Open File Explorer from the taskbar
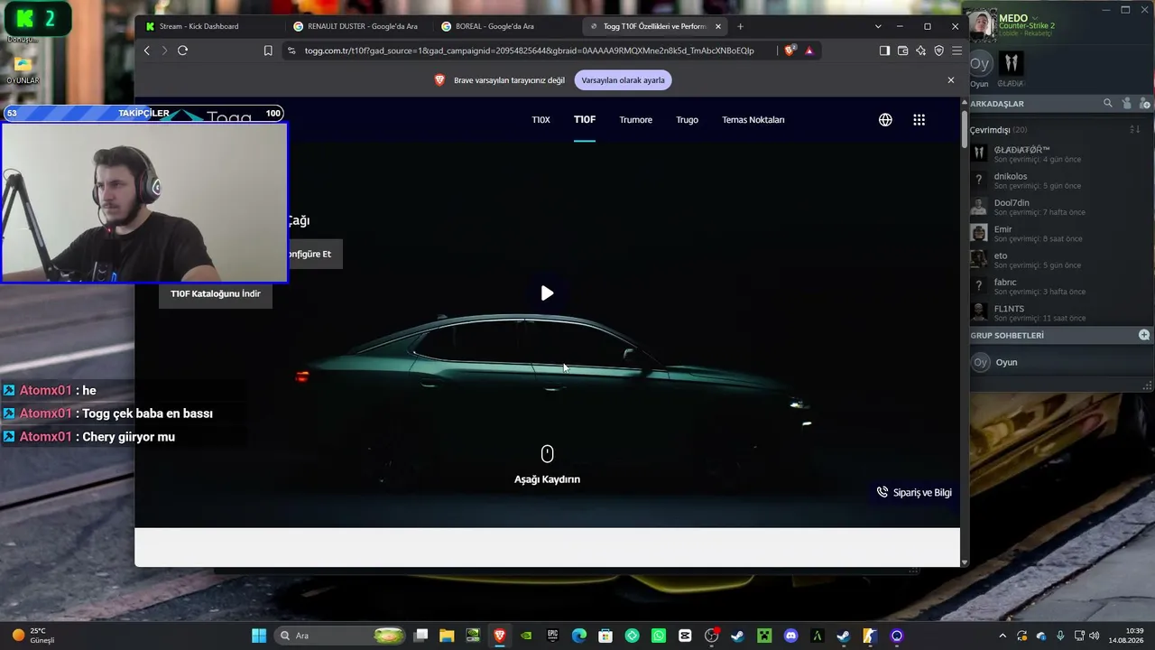 click(x=447, y=636)
